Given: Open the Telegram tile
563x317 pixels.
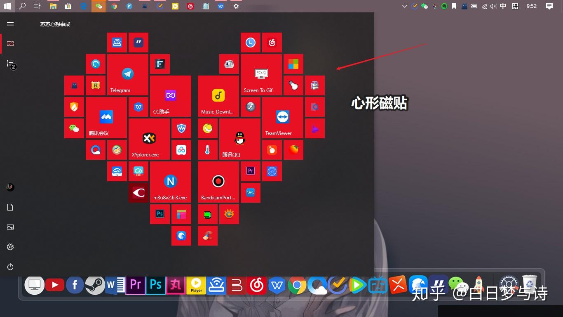Looking at the screenshot, I should pos(128,75).
